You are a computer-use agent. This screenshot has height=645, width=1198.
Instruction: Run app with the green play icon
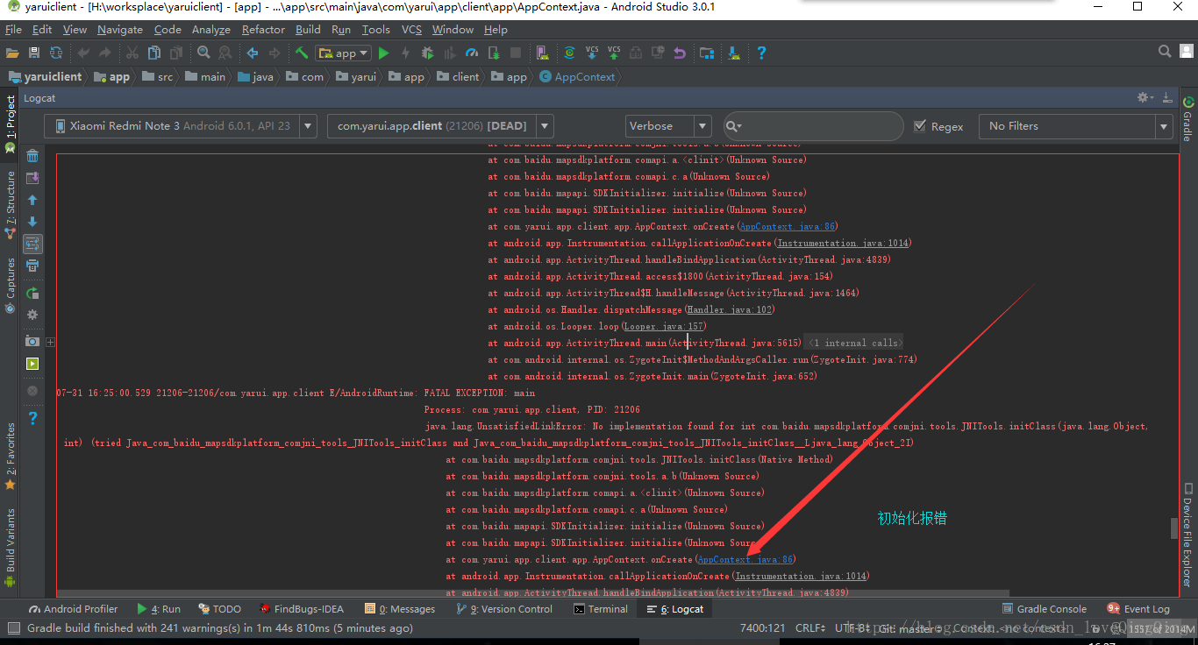click(x=383, y=53)
